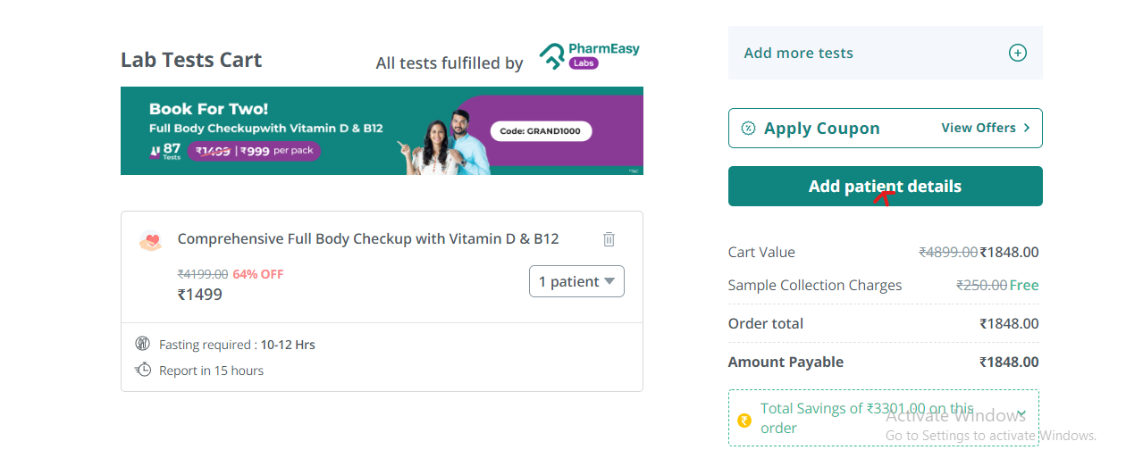Click the plus icon beside Add more tests
1126x475 pixels.
click(x=1017, y=53)
